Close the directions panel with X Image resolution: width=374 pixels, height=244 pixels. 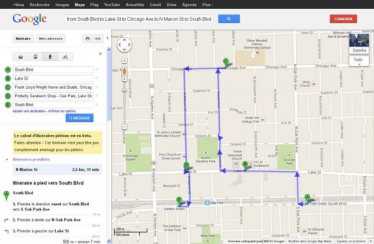[x=100, y=54]
